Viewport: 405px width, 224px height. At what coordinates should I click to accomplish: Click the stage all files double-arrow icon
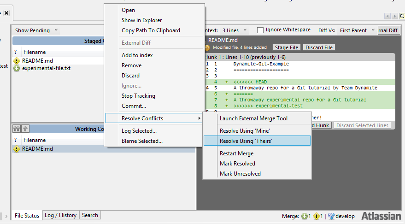[x=17, y=129]
